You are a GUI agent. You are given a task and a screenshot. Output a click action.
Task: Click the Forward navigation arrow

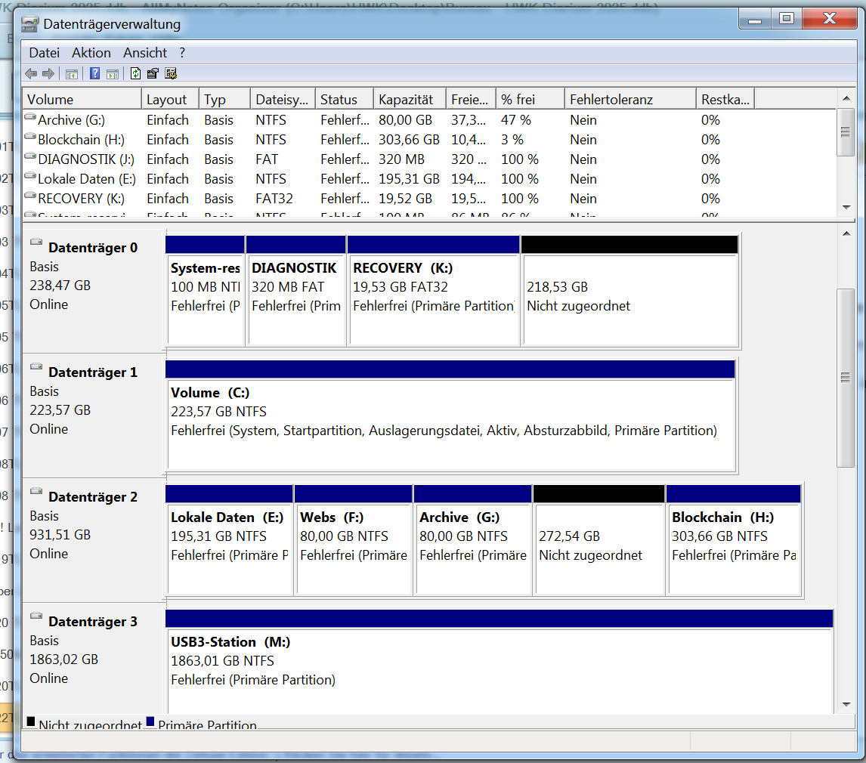point(47,73)
